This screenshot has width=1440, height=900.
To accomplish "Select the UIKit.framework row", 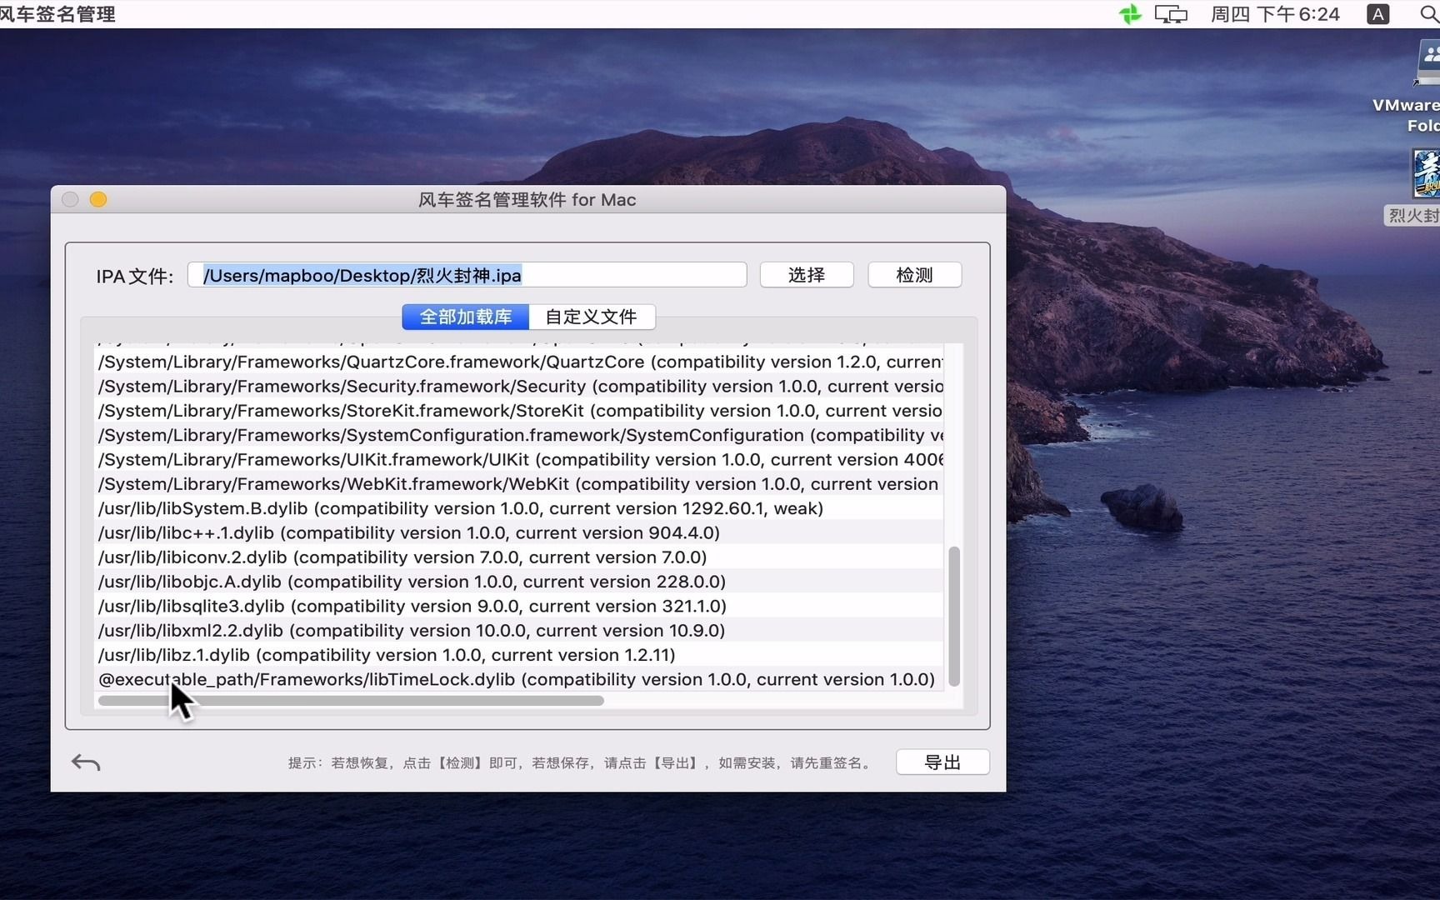I will (520, 459).
